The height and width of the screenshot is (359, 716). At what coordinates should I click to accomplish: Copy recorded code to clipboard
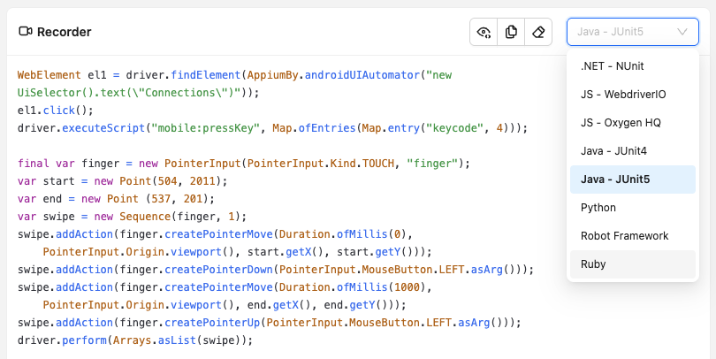pyautogui.click(x=511, y=33)
